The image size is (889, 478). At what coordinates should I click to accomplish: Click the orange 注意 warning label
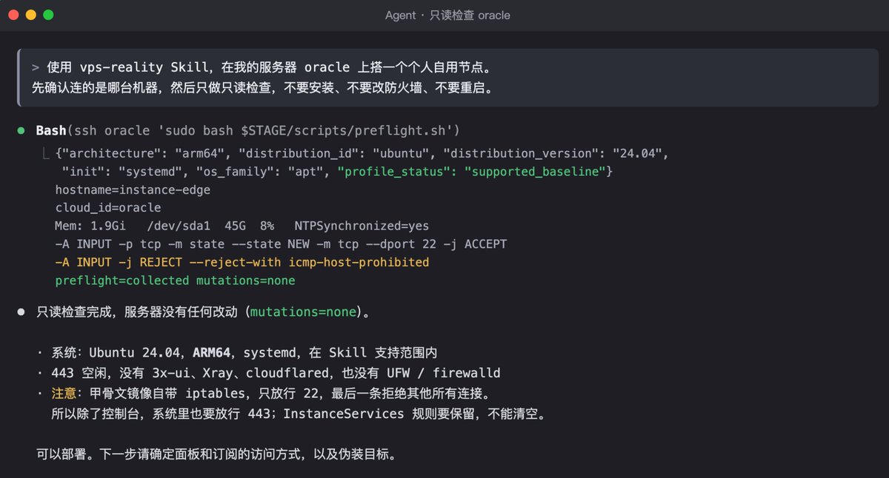(x=64, y=392)
